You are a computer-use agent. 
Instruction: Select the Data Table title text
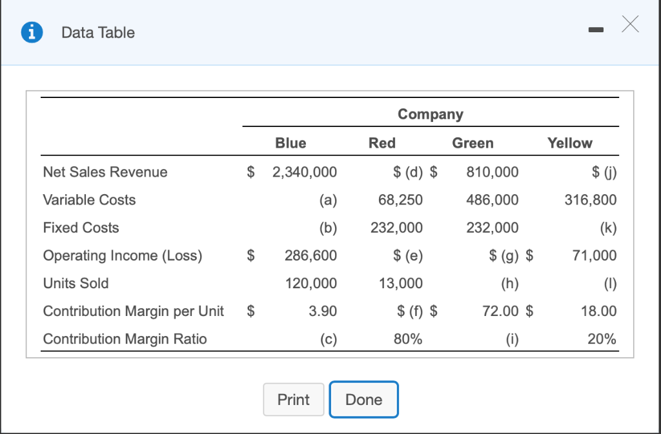98,32
